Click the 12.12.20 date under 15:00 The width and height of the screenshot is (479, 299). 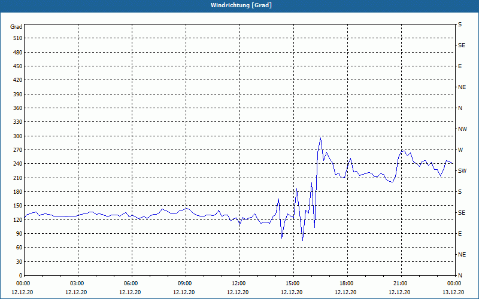point(292,292)
